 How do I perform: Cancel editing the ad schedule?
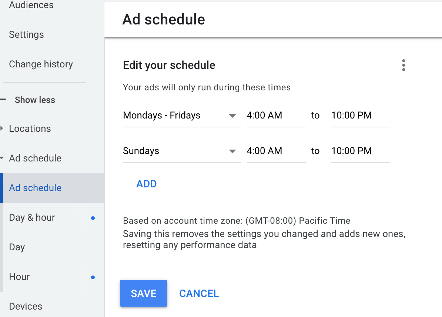pos(199,293)
